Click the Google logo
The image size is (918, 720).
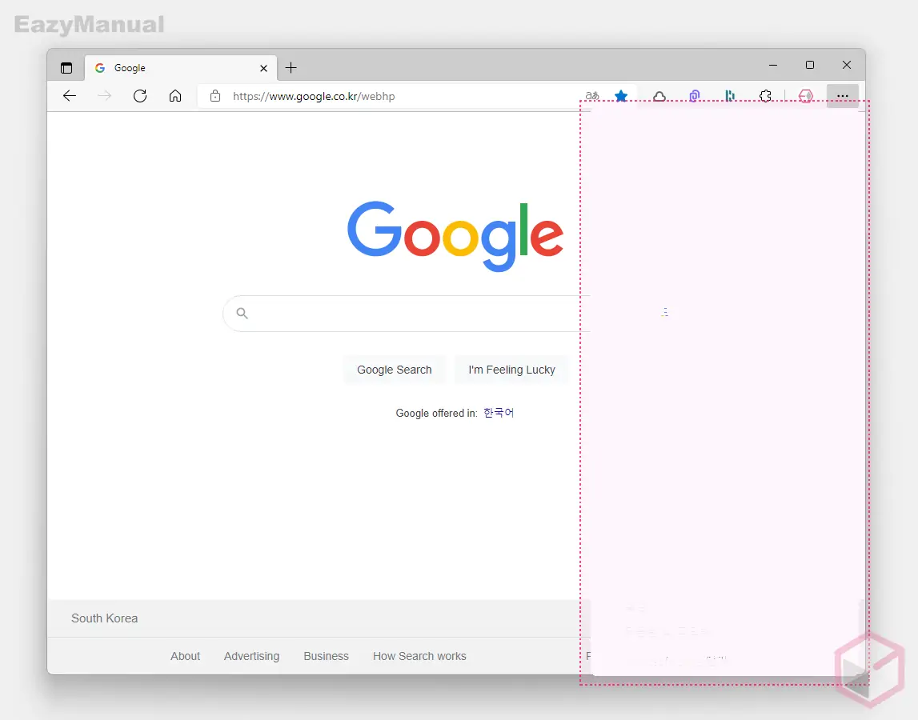click(x=455, y=236)
